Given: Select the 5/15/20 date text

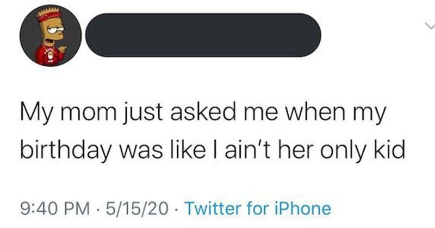Looking at the screenshot, I should coord(134,208).
